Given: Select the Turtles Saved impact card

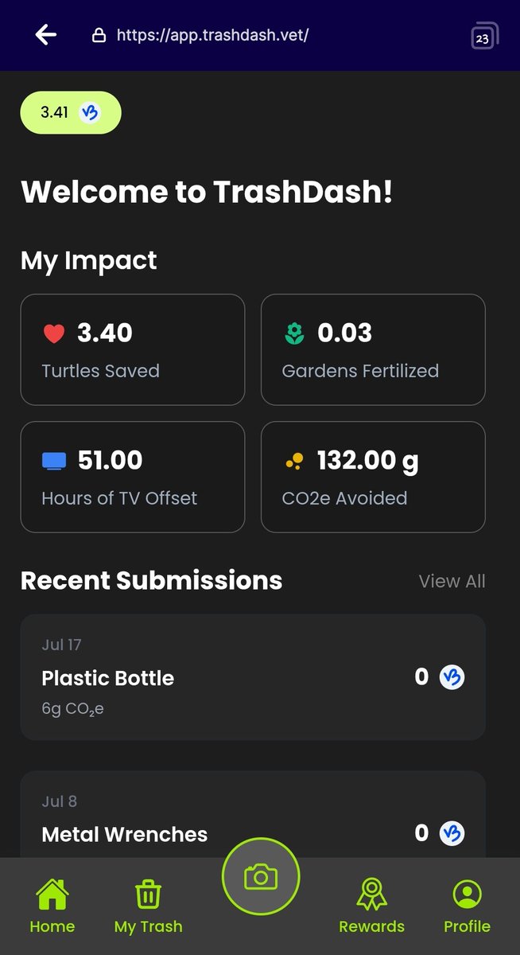Looking at the screenshot, I should click(133, 349).
